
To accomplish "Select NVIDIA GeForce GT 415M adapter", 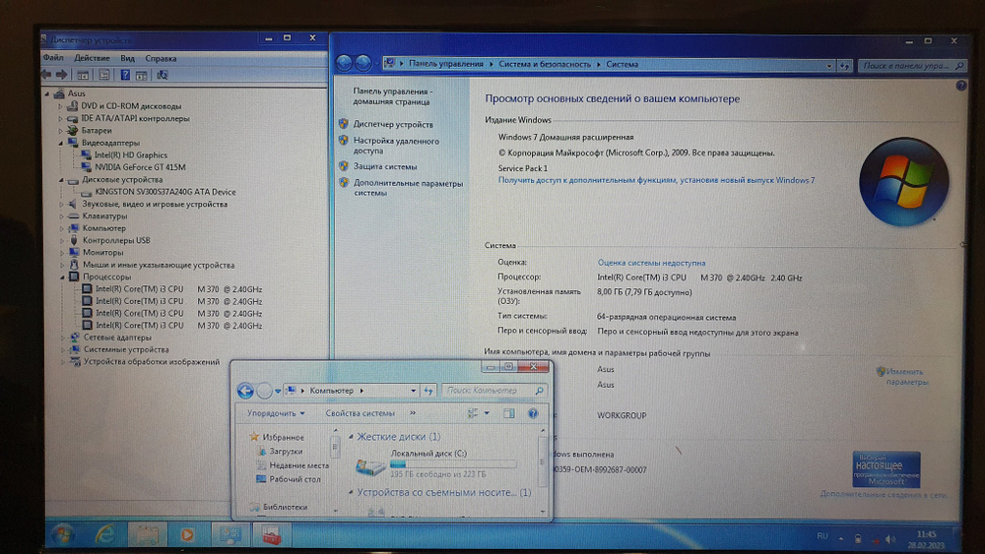I will [x=140, y=167].
